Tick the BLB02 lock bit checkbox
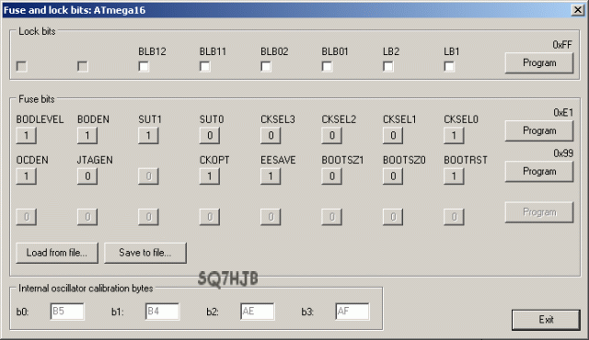This screenshot has width=589, height=340. [266, 67]
